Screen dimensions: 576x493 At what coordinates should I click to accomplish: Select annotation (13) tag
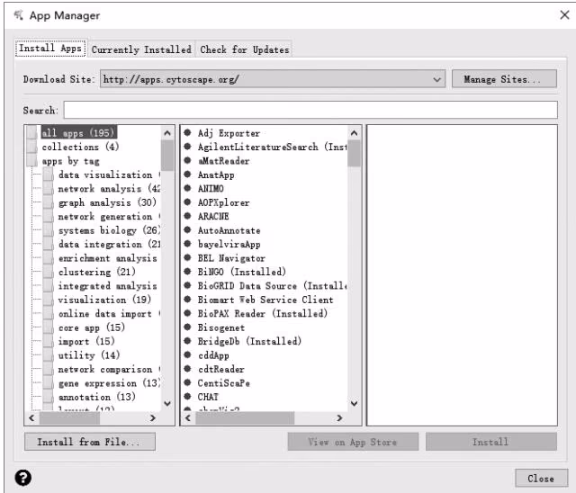coord(97,398)
